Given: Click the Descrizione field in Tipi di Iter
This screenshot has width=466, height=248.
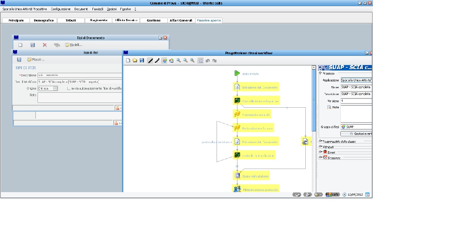Looking at the screenshot, I should tap(79, 75).
